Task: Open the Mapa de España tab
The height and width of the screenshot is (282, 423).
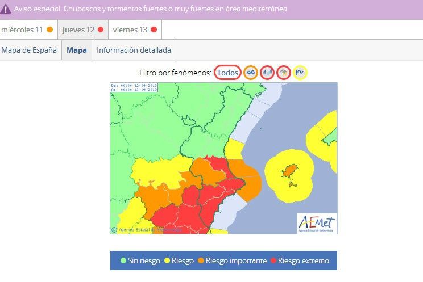Action: (29, 50)
